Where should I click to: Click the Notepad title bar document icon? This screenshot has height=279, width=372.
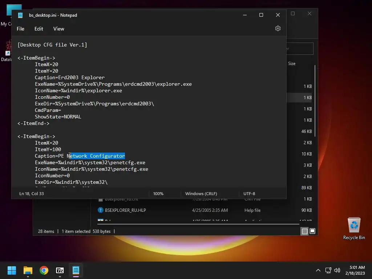(20, 15)
